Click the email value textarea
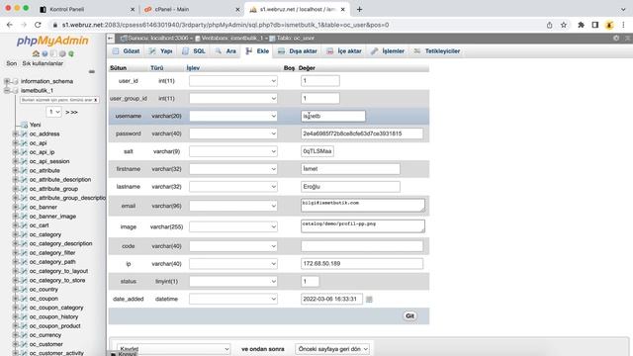633x356 pixels. tap(363, 205)
